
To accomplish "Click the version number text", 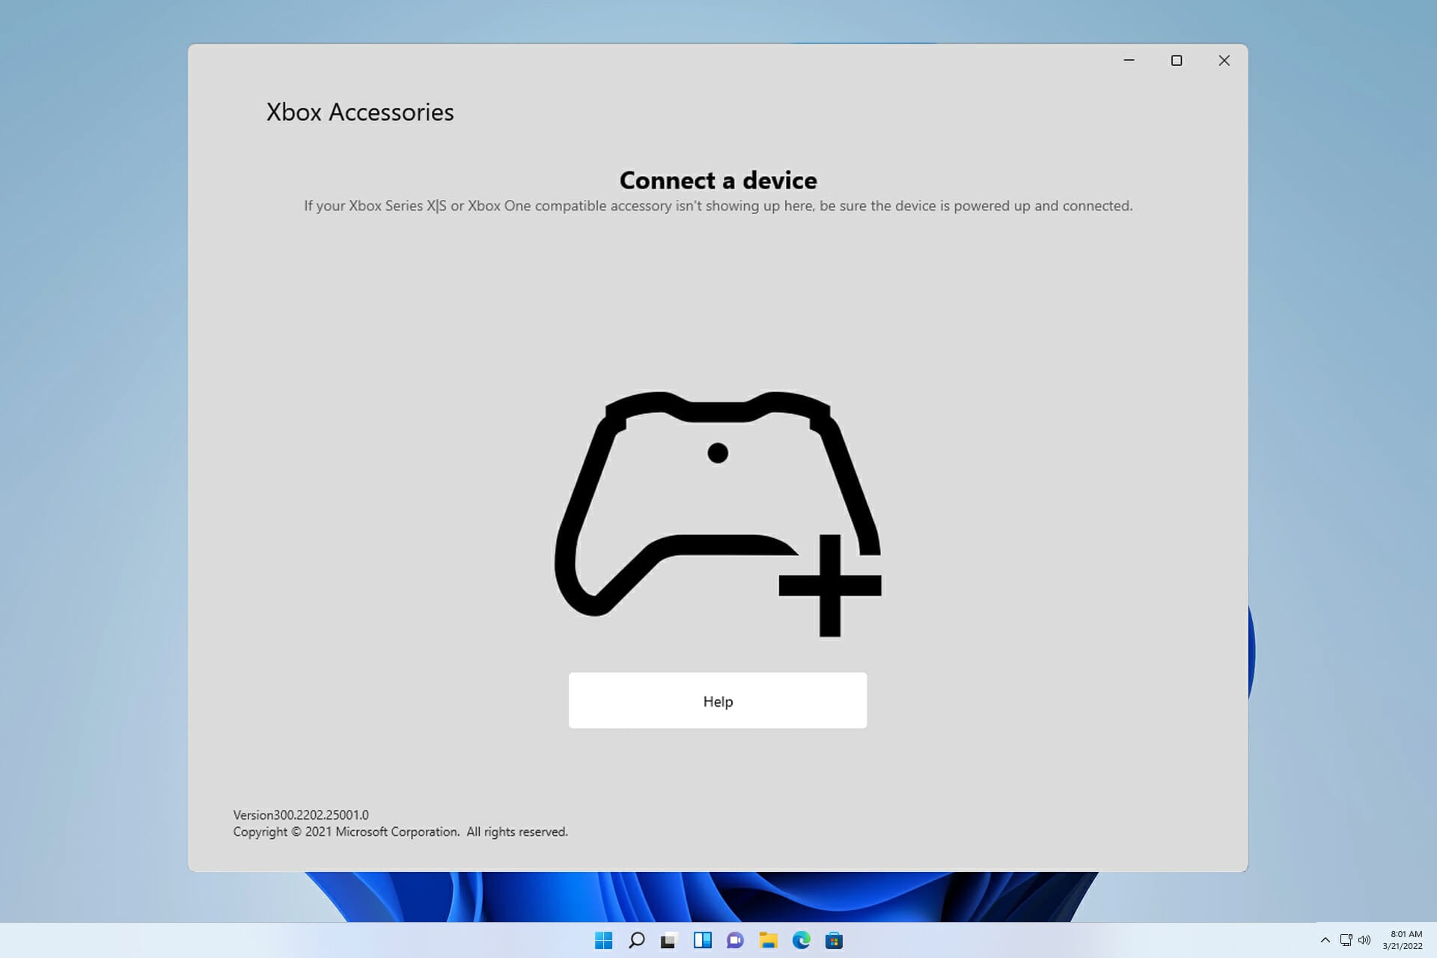I will click(299, 814).
